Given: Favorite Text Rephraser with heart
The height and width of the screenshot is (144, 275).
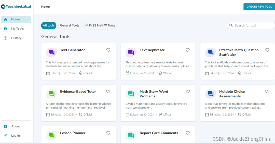Looking at the screenshot, I should (x=188, y=50).
